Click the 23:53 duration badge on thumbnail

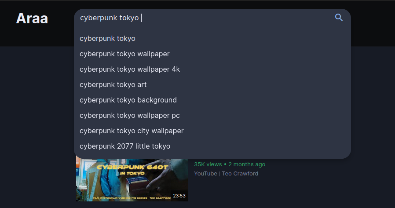(x=179, y=196)
